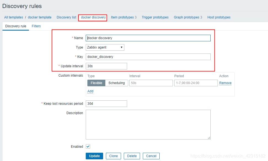
Task: Toggle the Enabled checkbox
Action: (x=88, y=146)
